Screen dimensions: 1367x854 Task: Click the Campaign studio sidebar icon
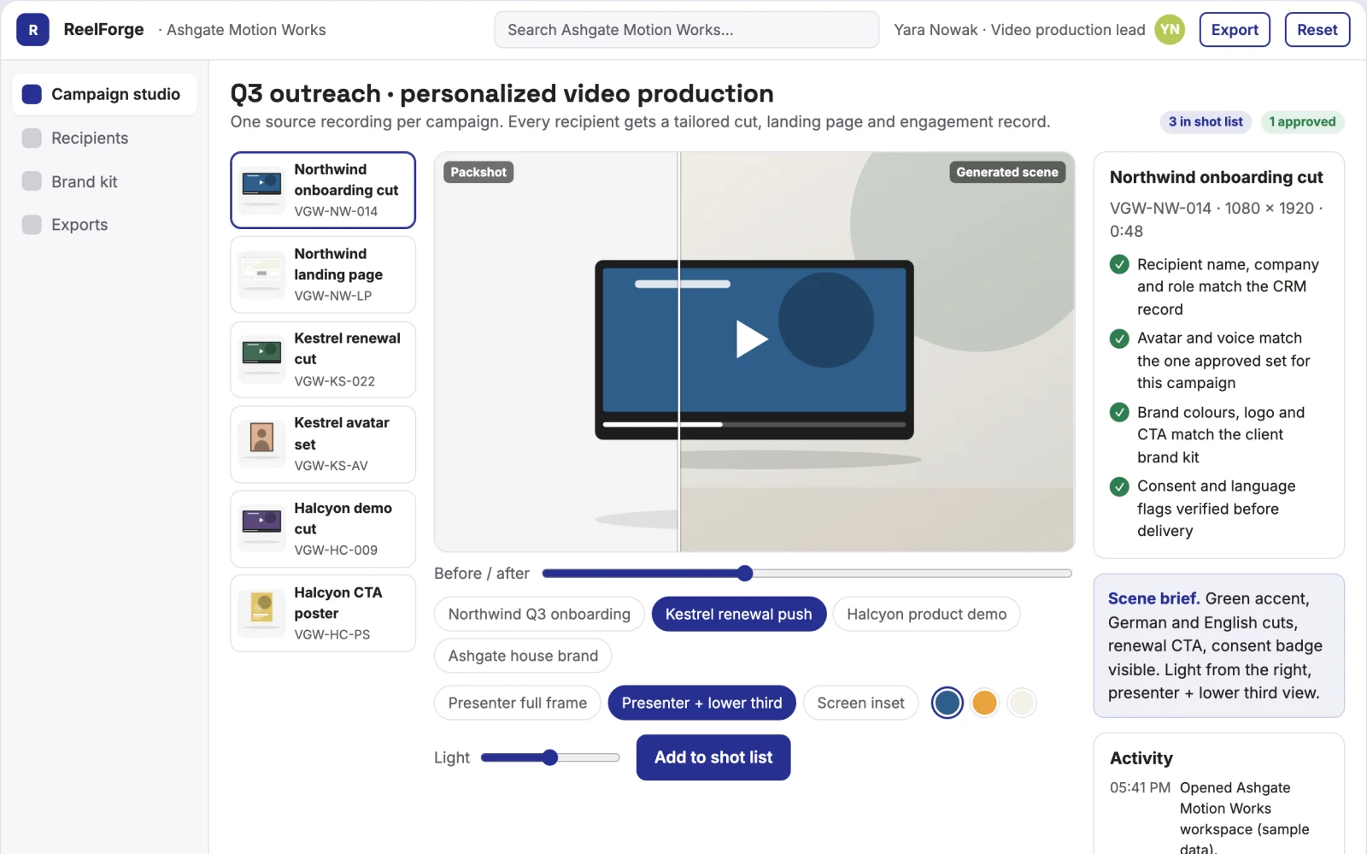coord(32,94)
